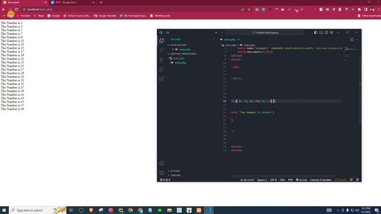Click Ln 20, Col 27 cursor position
381x214 pixels.
point(247,180)
